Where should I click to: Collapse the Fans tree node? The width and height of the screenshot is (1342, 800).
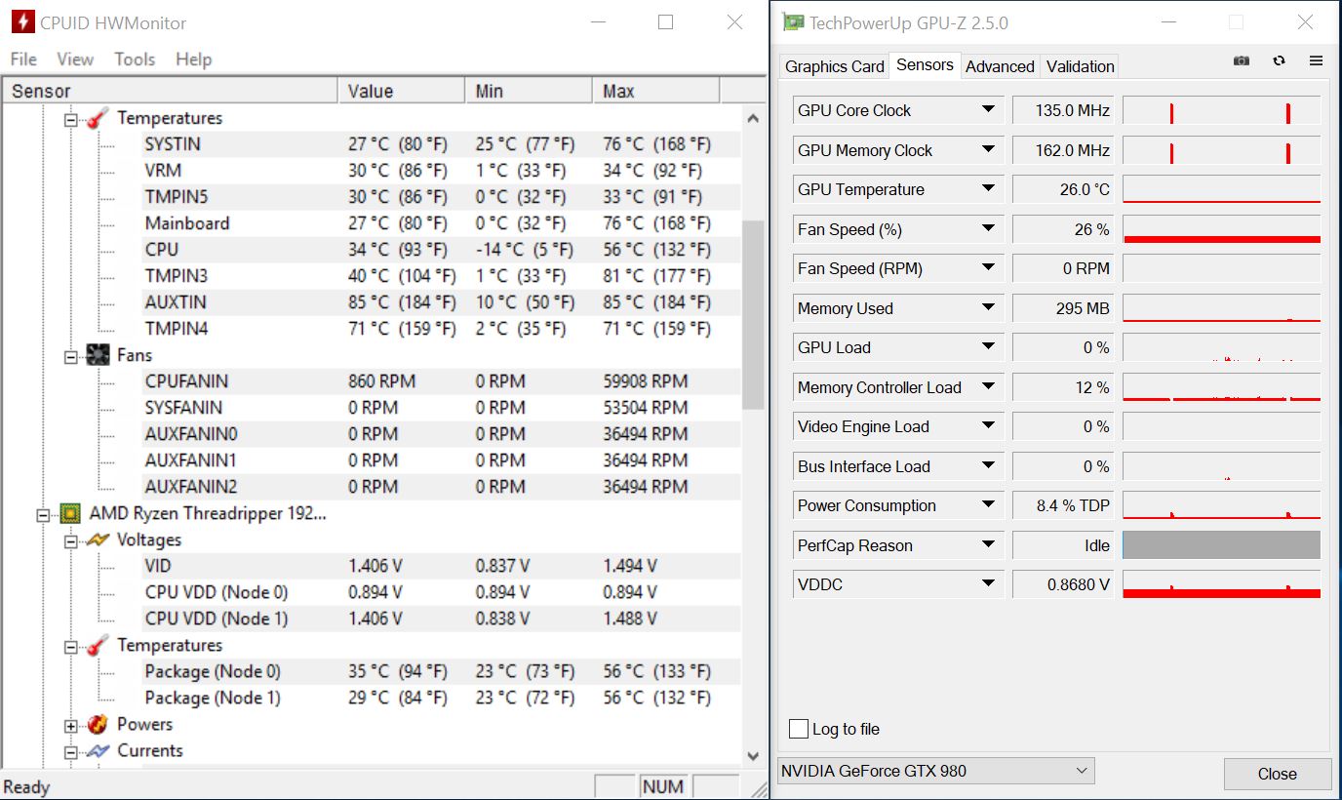(70, 356)
